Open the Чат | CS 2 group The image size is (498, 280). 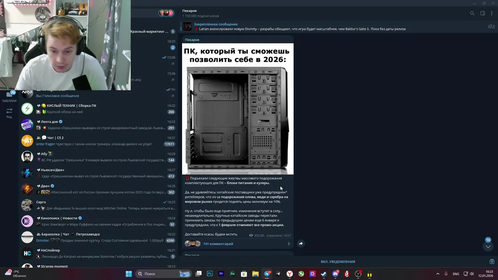pyautogui.click(x=99, y=141)
